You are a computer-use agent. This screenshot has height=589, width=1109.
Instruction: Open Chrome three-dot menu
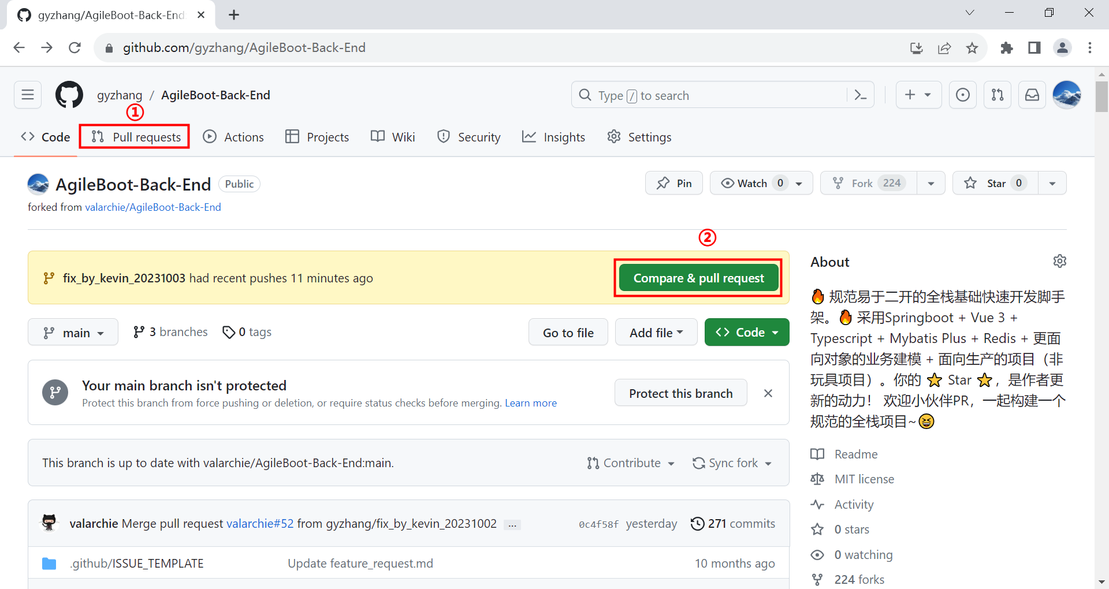[x=1090, y=48]
